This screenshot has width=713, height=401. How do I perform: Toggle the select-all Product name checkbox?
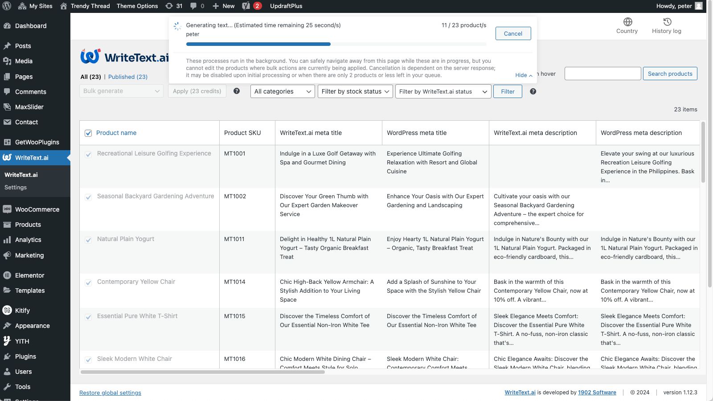point(88,133)
